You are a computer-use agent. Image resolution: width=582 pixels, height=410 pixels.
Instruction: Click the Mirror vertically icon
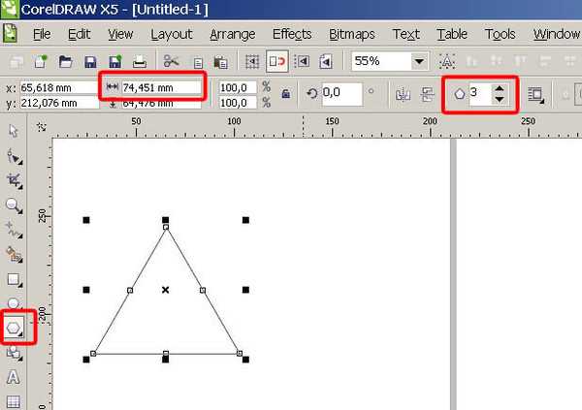427,94
